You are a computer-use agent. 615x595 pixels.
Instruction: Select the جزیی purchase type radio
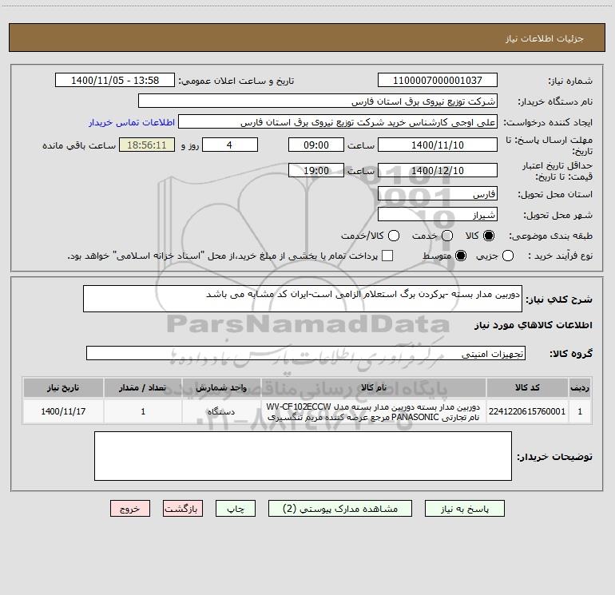coord(508,256)
